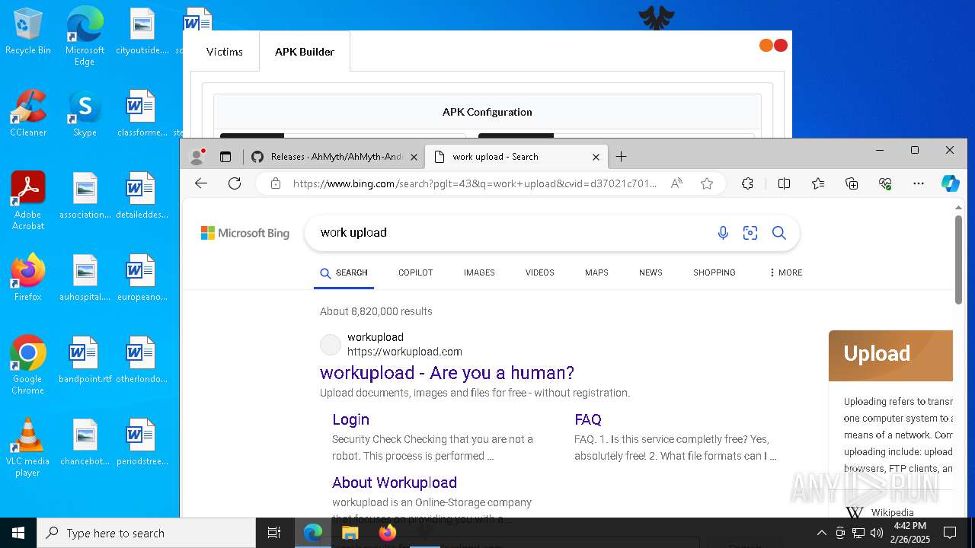
Task: Click the https://workupload.com URL text
Action: pyautogui.click(x=404, y=352)
